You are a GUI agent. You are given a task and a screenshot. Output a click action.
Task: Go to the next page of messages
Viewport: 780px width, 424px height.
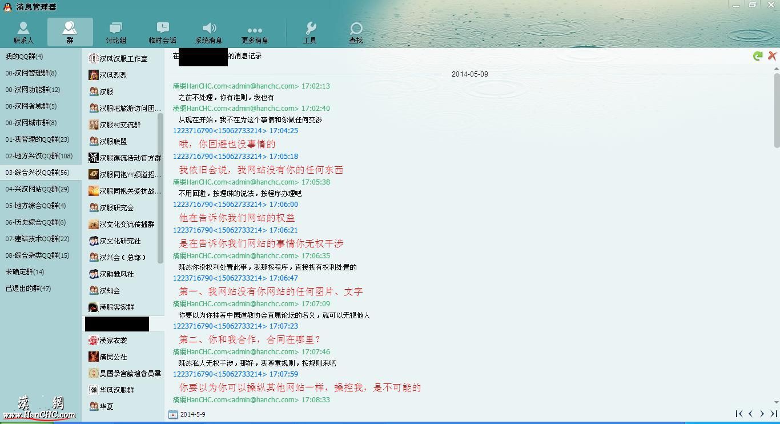[x=762, y=414]
